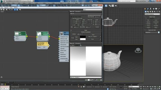Open the Options menu in Slate editor

[x=6, y=8]
